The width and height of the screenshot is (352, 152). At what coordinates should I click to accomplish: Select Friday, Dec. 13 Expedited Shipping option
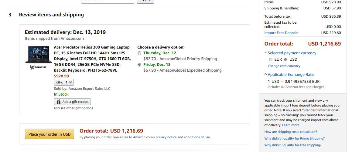(x=139, y=65)
